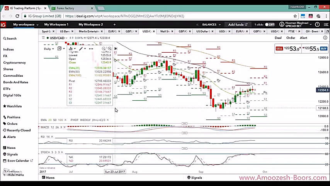
Task: Open the chart type candlestick selector
Action: pyautogui.click(x=71, y=48)
